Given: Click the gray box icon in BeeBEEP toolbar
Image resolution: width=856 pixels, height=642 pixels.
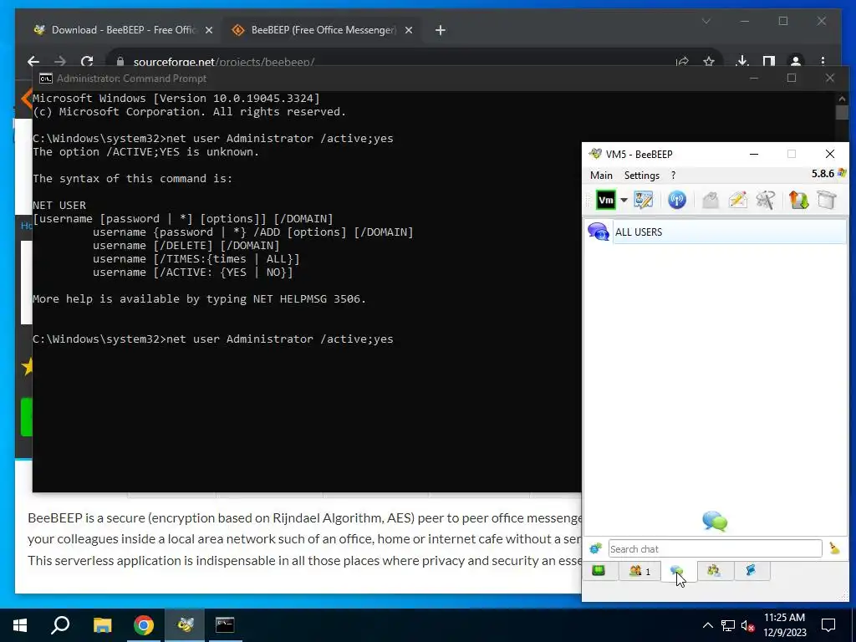Looking at the screenshot, I should point(827,201).
